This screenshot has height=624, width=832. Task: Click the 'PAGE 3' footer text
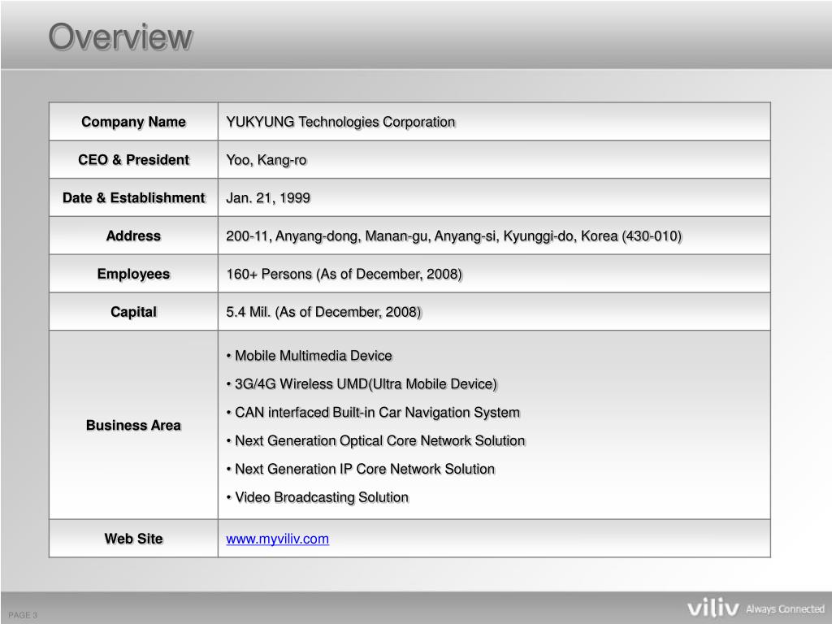[x=23, y=615]
